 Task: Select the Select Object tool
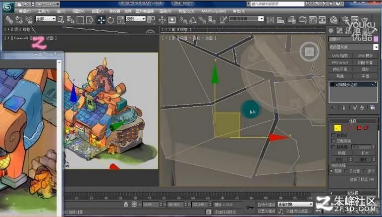pyautogui.click(x=61, y=20)
